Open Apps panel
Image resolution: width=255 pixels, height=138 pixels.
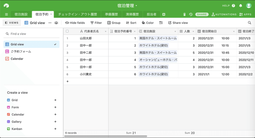[245, 14]
